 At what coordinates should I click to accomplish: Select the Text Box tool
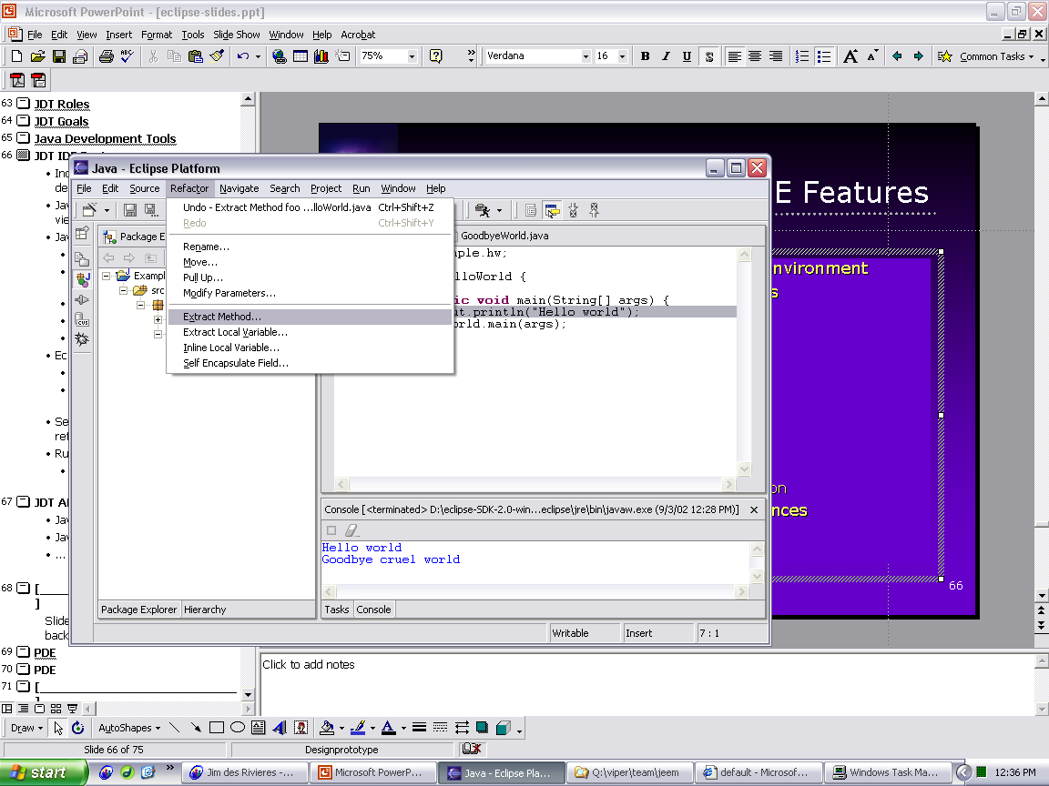259,728
